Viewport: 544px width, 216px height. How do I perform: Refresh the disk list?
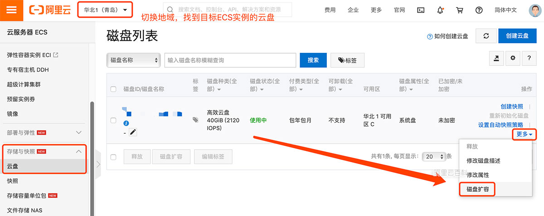[486, 36]
